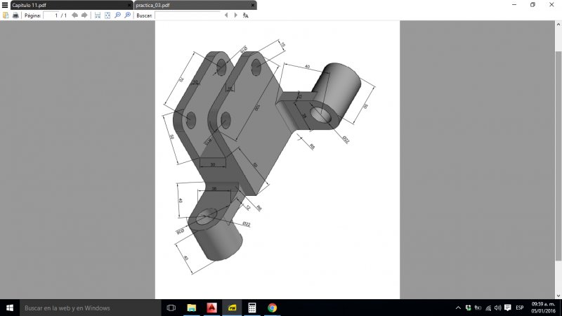
Task: Go to the previous page arrow
Action: [x=74, y=15]
